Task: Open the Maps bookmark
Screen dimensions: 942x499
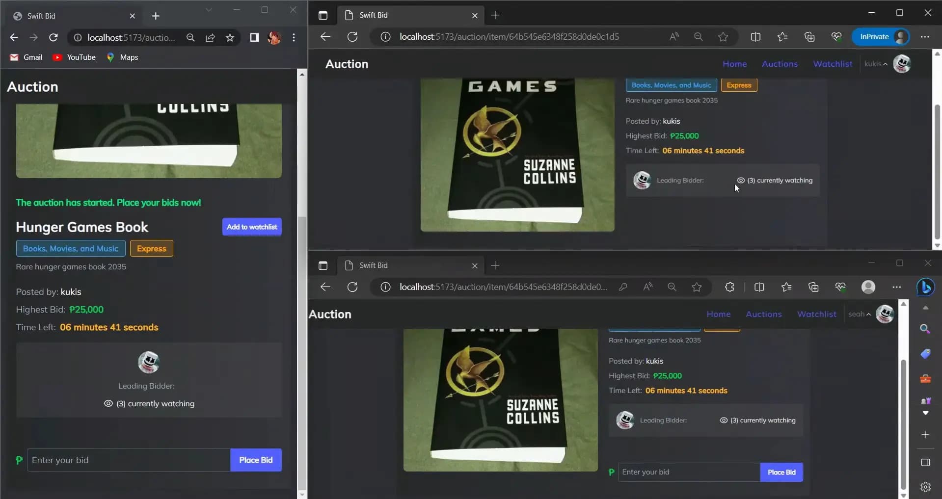Action: pyautogui.click(x=123, y=57)
